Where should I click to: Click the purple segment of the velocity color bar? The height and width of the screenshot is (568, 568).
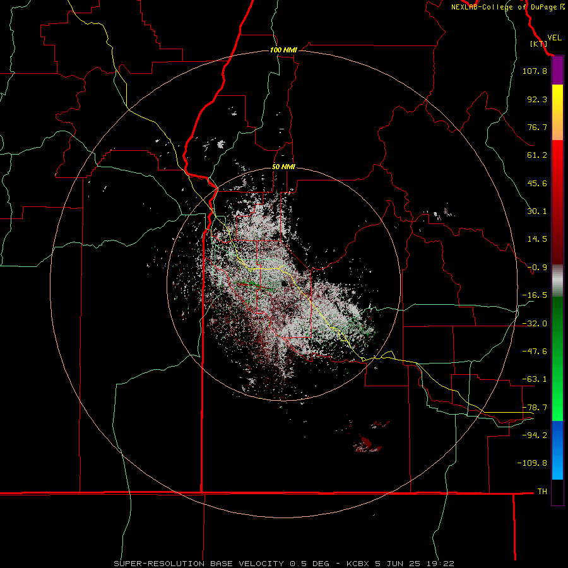pos(557,70)
